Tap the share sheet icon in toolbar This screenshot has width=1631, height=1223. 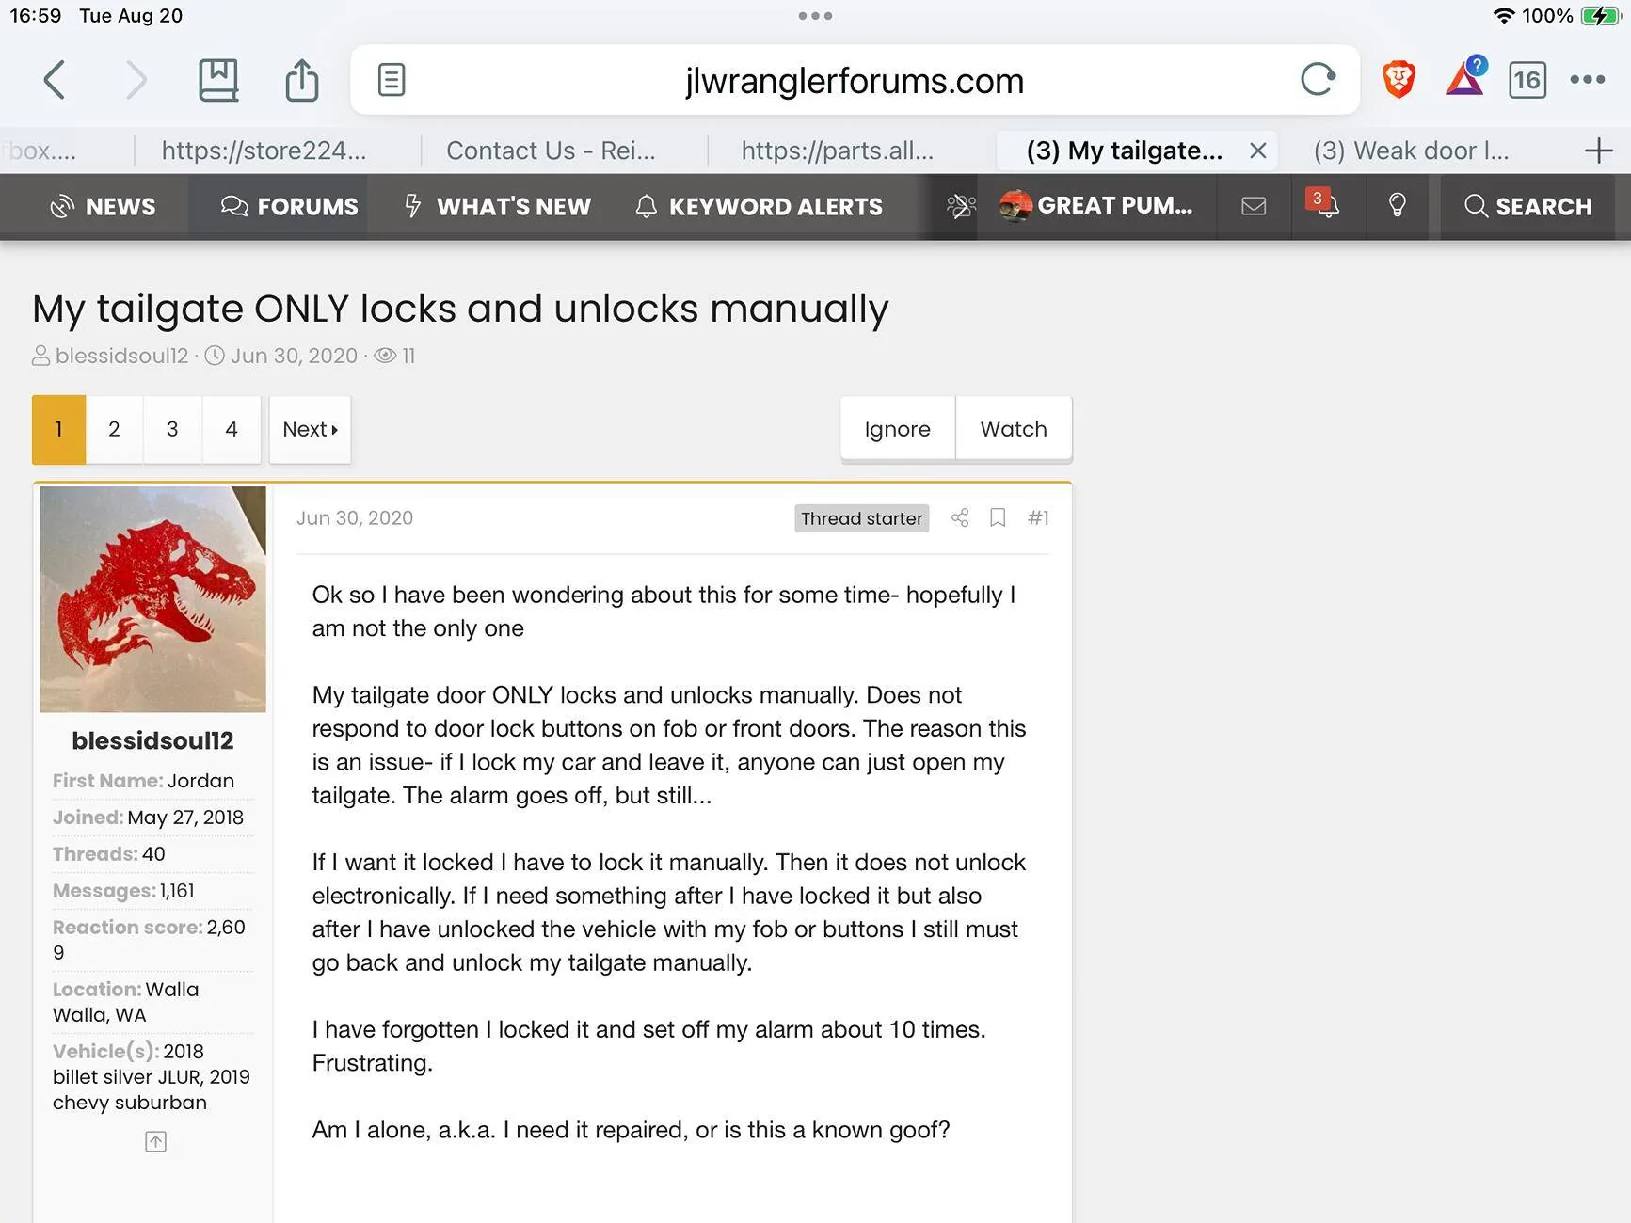(302, 80)
